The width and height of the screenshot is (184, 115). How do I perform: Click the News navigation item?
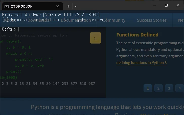[180, 20]
